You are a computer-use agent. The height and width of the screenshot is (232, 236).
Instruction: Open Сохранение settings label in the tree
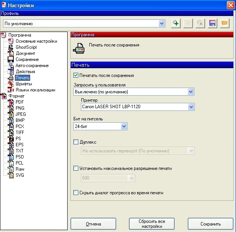(x=27, y=59)
